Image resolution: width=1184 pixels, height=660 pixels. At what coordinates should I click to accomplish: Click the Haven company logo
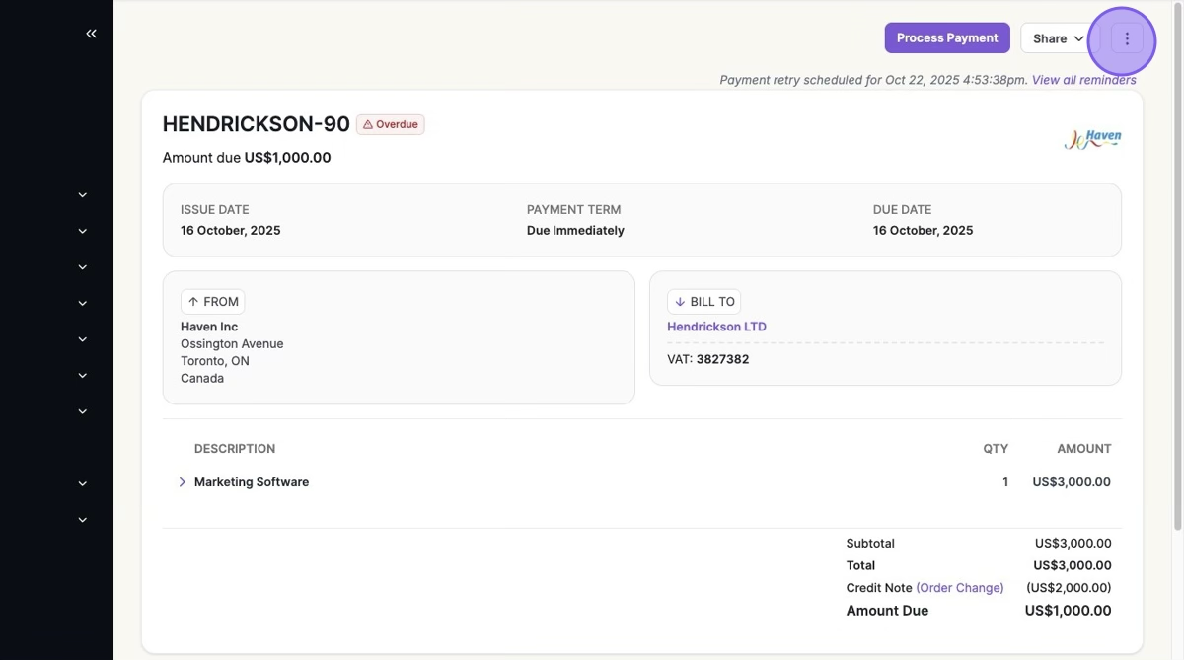pyautogui.click(x=1092, y=139)
